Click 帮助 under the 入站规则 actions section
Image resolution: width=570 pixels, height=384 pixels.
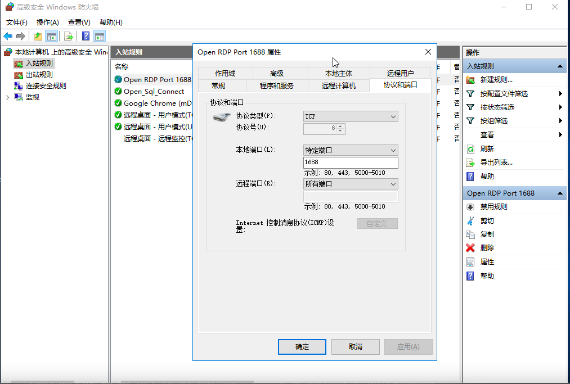487,176
